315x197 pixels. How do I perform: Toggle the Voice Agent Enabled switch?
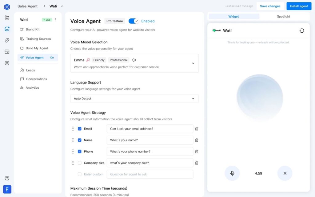click(x=134, y=21)
